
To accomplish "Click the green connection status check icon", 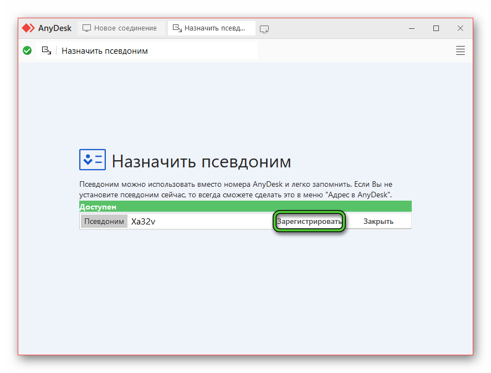I will click(27, 50).
